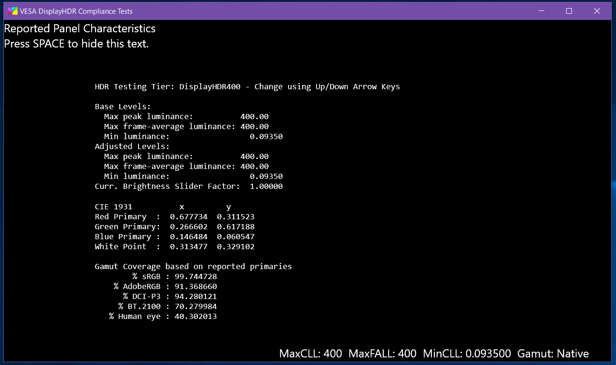This screenshot has width=616, height=365.
Task: Click the '% DCI-P3 : 94.280121' row
Action: [x=170, y=297]
